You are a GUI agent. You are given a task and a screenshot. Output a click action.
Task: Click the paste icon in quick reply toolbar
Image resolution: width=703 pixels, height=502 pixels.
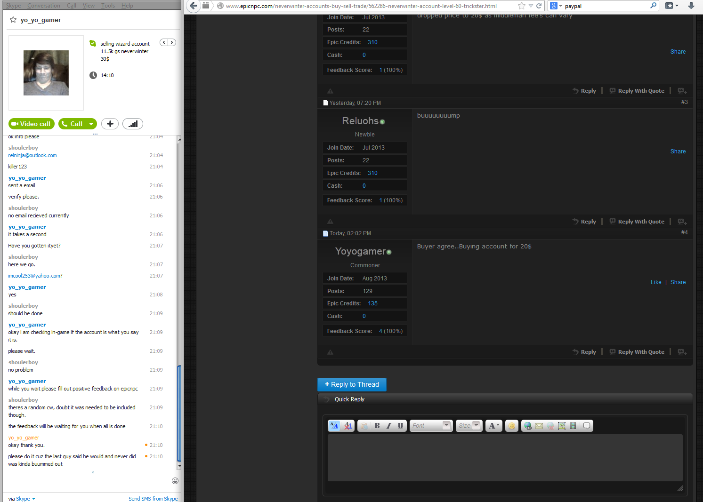[364, 426]
